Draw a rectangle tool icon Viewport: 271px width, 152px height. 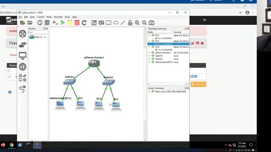pos(108,22)
